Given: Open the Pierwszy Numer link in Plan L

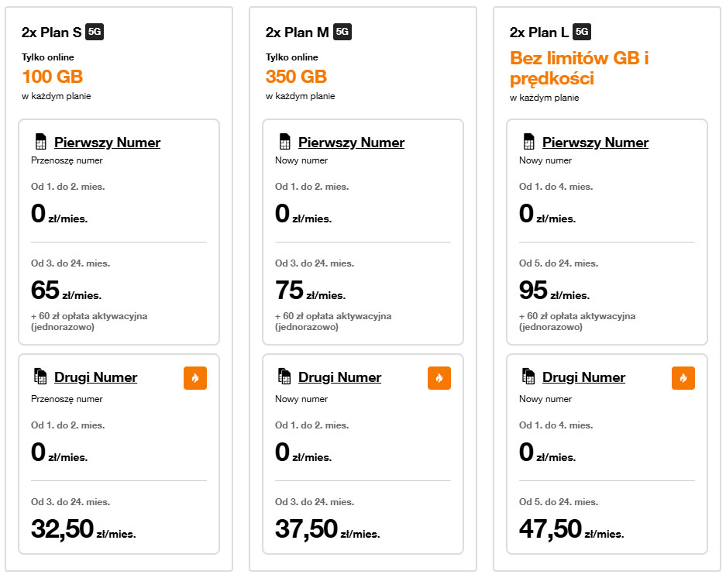Looking at the screenshot, I should (x=595, y=143).
